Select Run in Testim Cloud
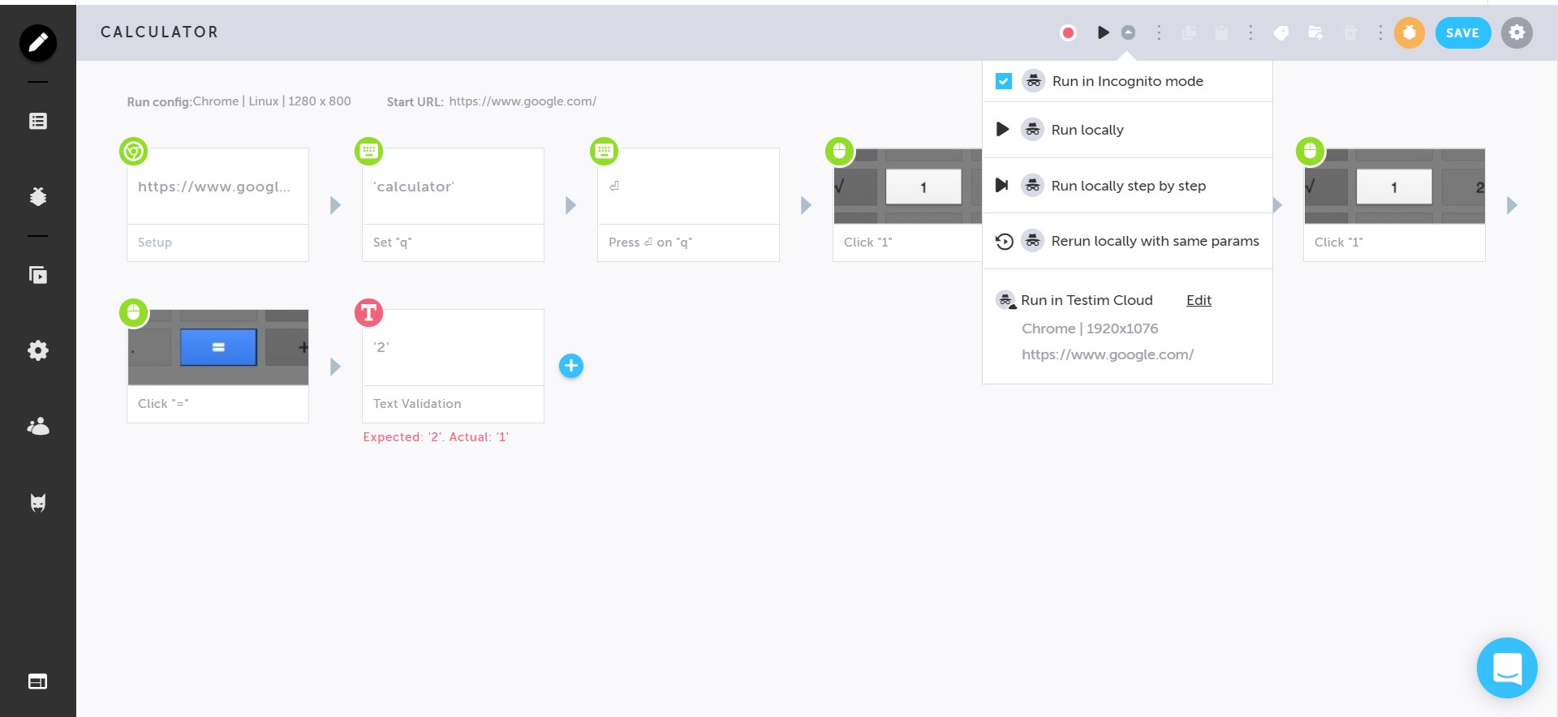1558x717 pixels. pyautogui.click(x=1086, y=300)
